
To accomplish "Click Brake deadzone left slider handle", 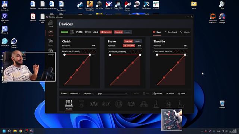I will pos(110,55).
